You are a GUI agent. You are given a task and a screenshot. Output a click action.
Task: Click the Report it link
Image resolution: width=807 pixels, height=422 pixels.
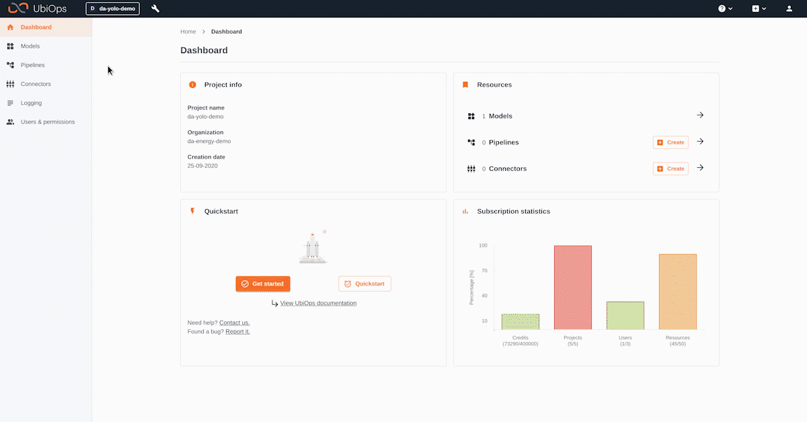click(237, 331)
